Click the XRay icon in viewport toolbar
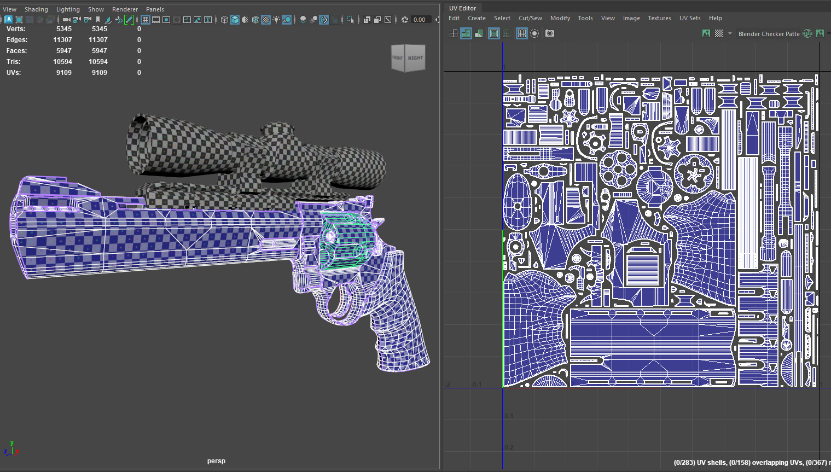831x472 pixels. coord(367,20)
